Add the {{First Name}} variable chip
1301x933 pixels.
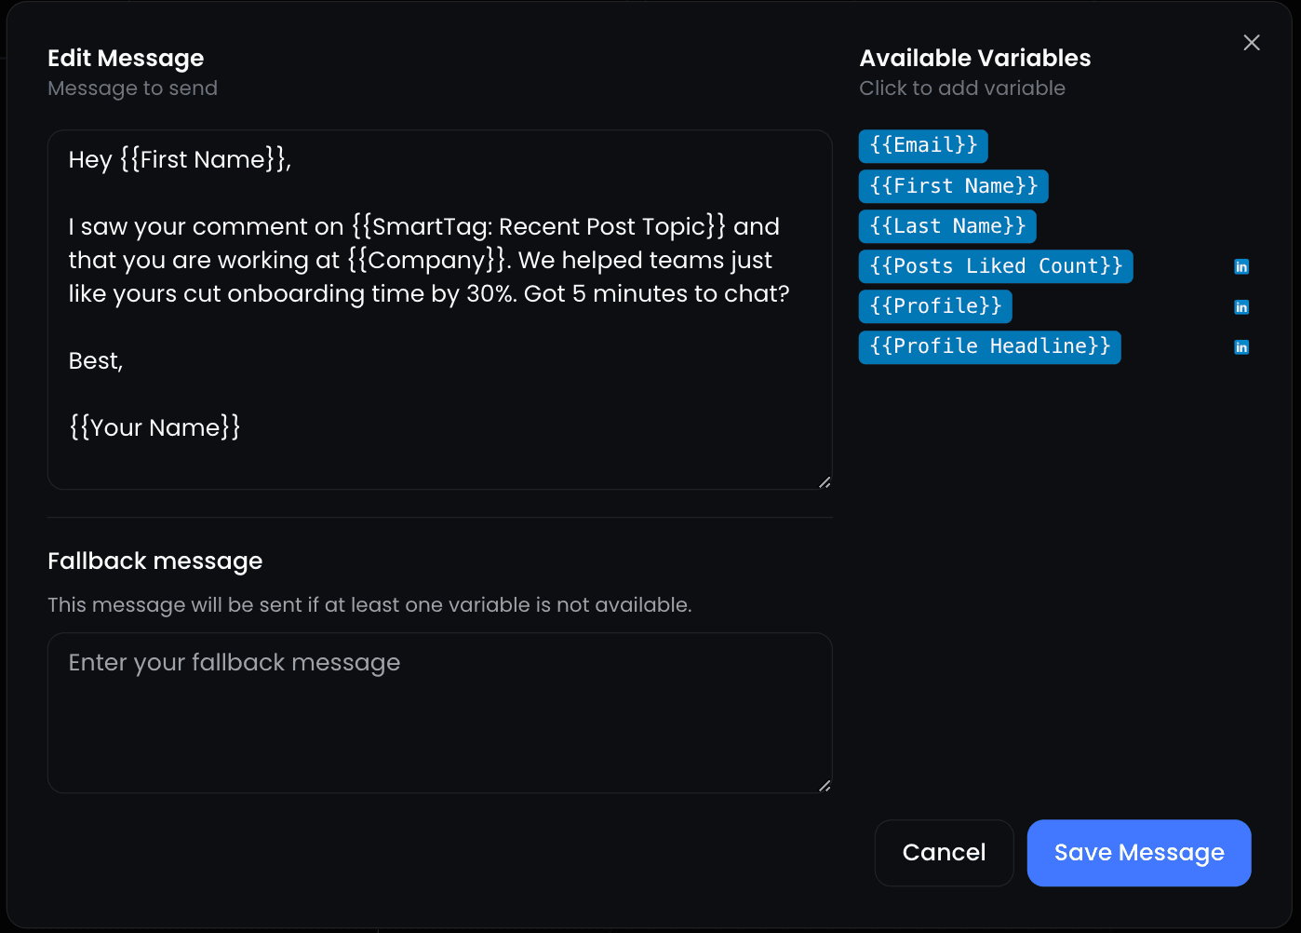click(954, 186)
